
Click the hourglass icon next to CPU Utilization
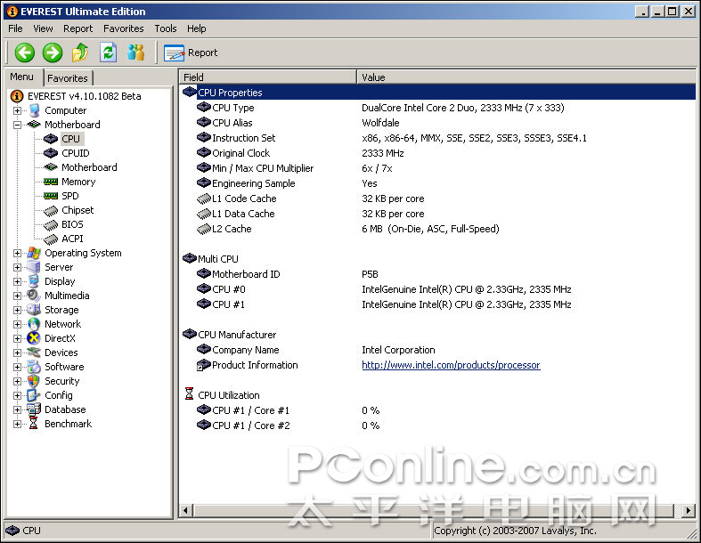pyautogui.click(x=189, y=394)
